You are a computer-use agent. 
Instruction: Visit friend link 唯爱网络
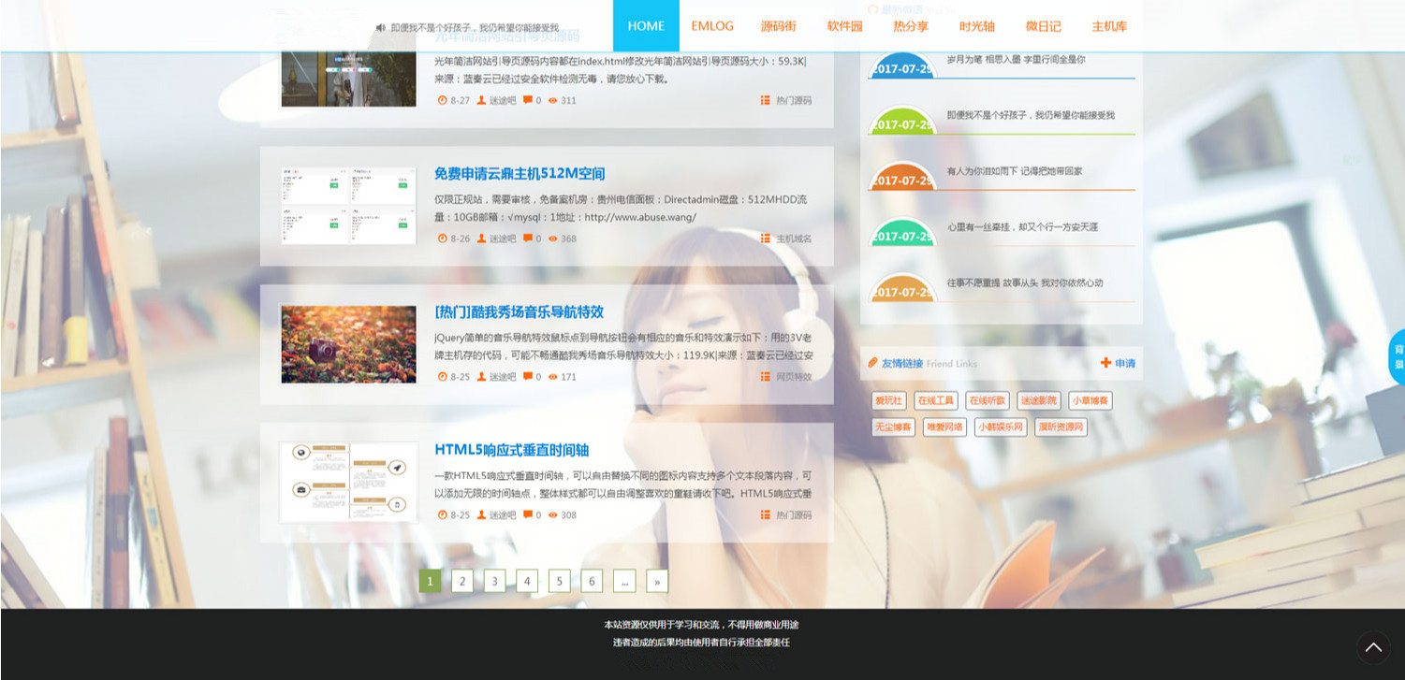tap(944, 427)
